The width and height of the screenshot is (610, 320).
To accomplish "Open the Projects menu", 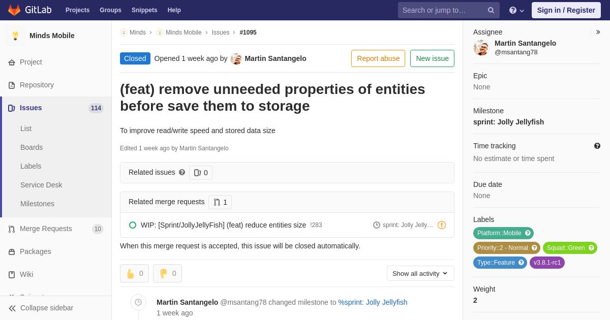I will tap(77, 10).
